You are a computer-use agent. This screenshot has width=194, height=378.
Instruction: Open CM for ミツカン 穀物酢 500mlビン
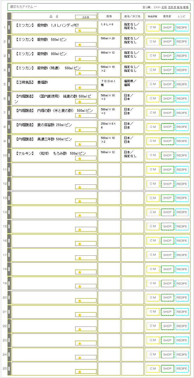click(x=153, y=42)
